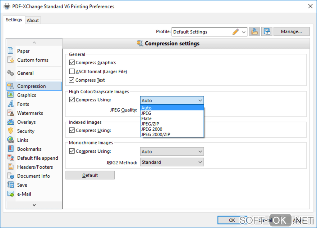Click the sidebar scroll up chevron
317x228 pixels.
pos(34,42)
